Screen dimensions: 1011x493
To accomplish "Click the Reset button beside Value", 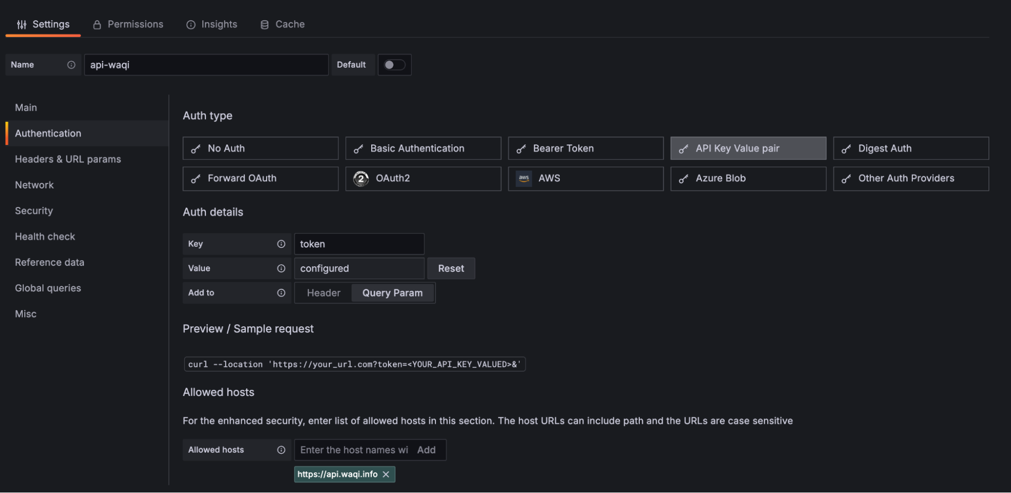I will click(451, 268).
